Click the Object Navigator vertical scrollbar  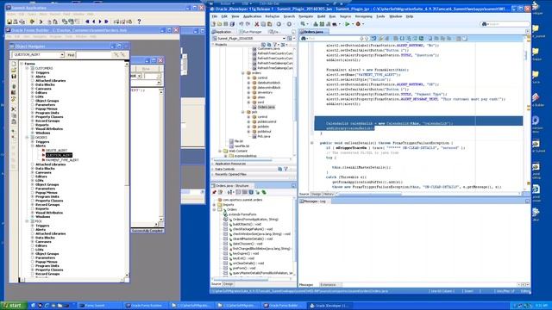click(x=127, y=170)
